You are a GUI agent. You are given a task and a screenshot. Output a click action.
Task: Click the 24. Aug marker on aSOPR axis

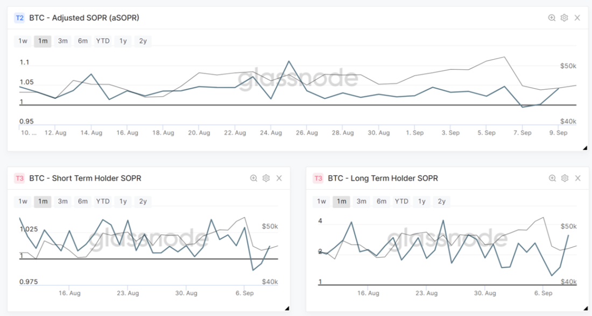pyautogui.click(x=271, y=133)
